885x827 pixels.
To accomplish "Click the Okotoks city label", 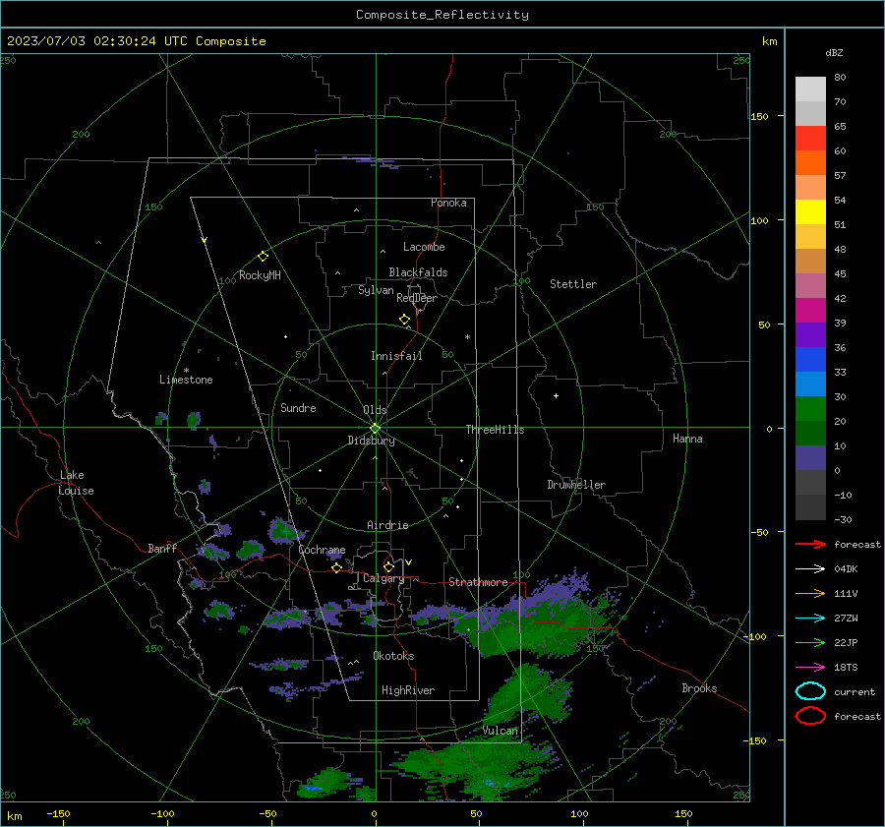I will (393, 656).
